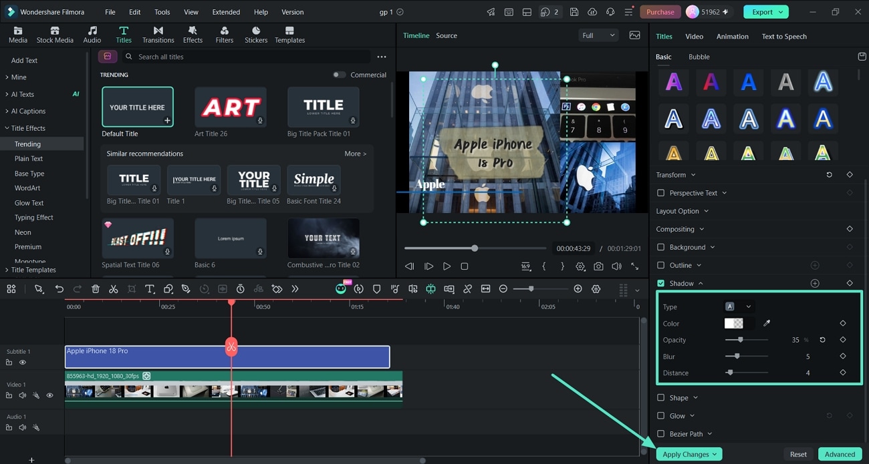This screenshot has width=869, height=464.
Task: Click the redo arrow in timeline toolbar
Action: click(78, 289)
